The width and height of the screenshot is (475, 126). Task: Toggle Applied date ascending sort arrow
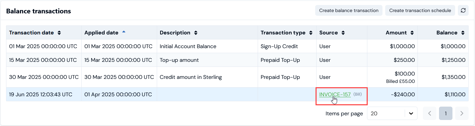coord(124,32)
